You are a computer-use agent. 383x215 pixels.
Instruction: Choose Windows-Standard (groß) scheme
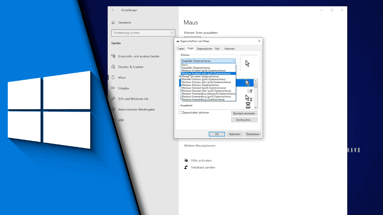tap(208, 88)
